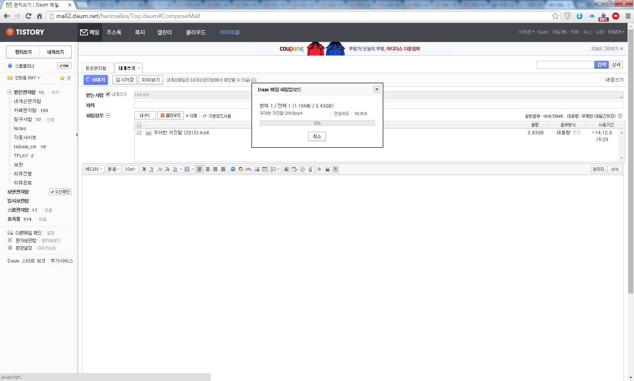Image resolution: width=634 pixels, height=381 pixels.
Task: Click the home icon in browser toolbar
Action: point(39,16)
